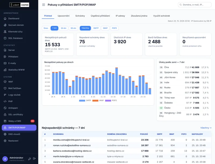Click the key icon beside Administrátor
The height and width of the screenshot is (164, 215).
(x=30, y=159)
